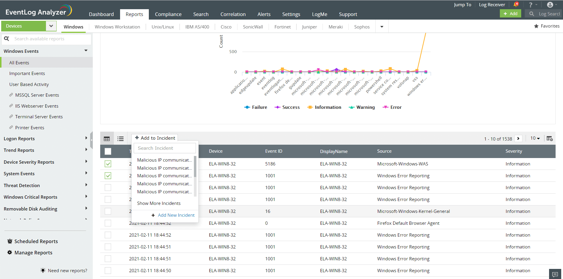Open the Scheduled Reports clock icon
563x279 pixels.
point(10,241)
